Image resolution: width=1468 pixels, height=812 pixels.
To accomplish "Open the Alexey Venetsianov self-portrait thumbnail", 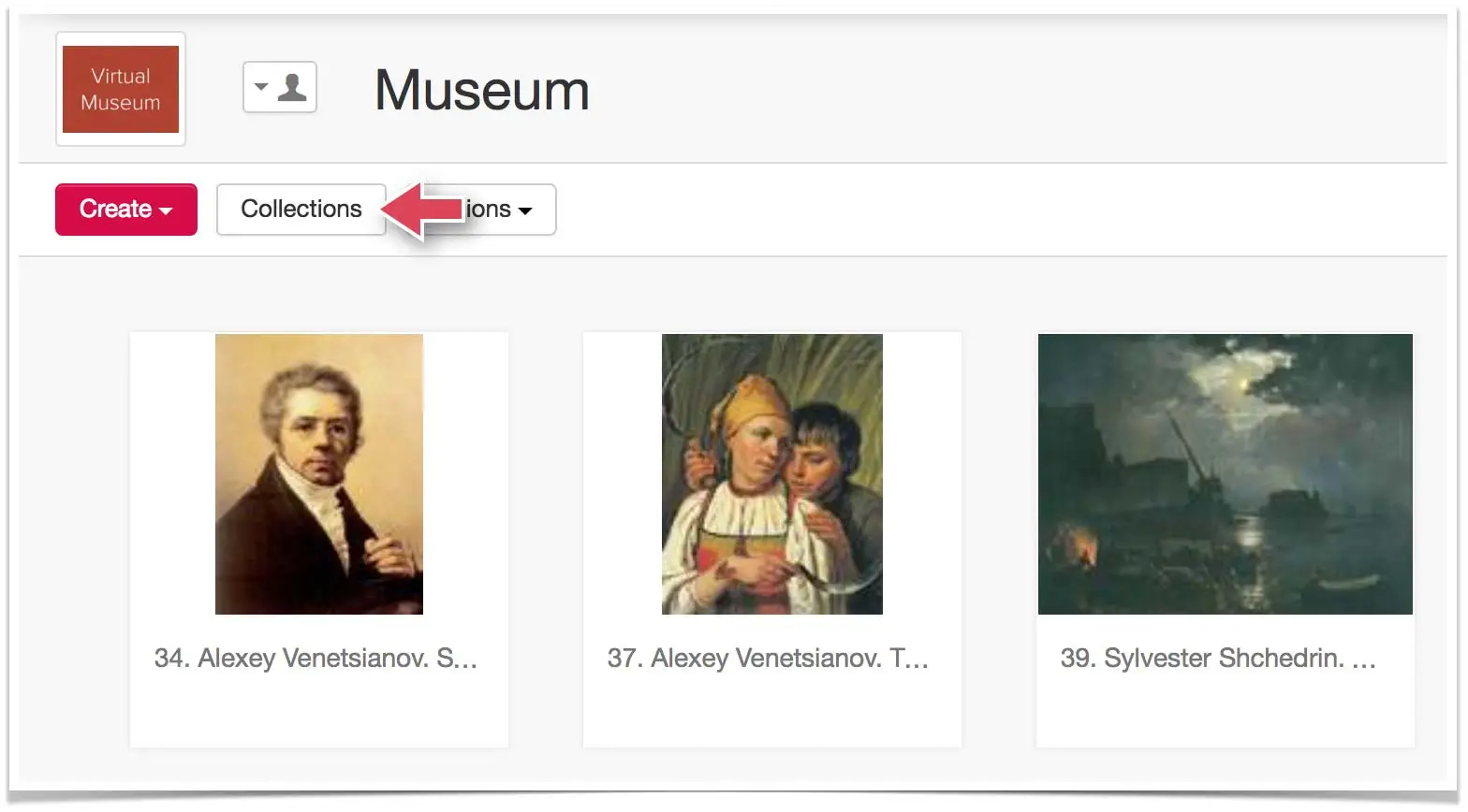I will click(319, 474).
